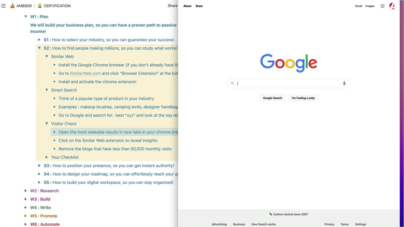Open Images from Google header

coord(370,6)
